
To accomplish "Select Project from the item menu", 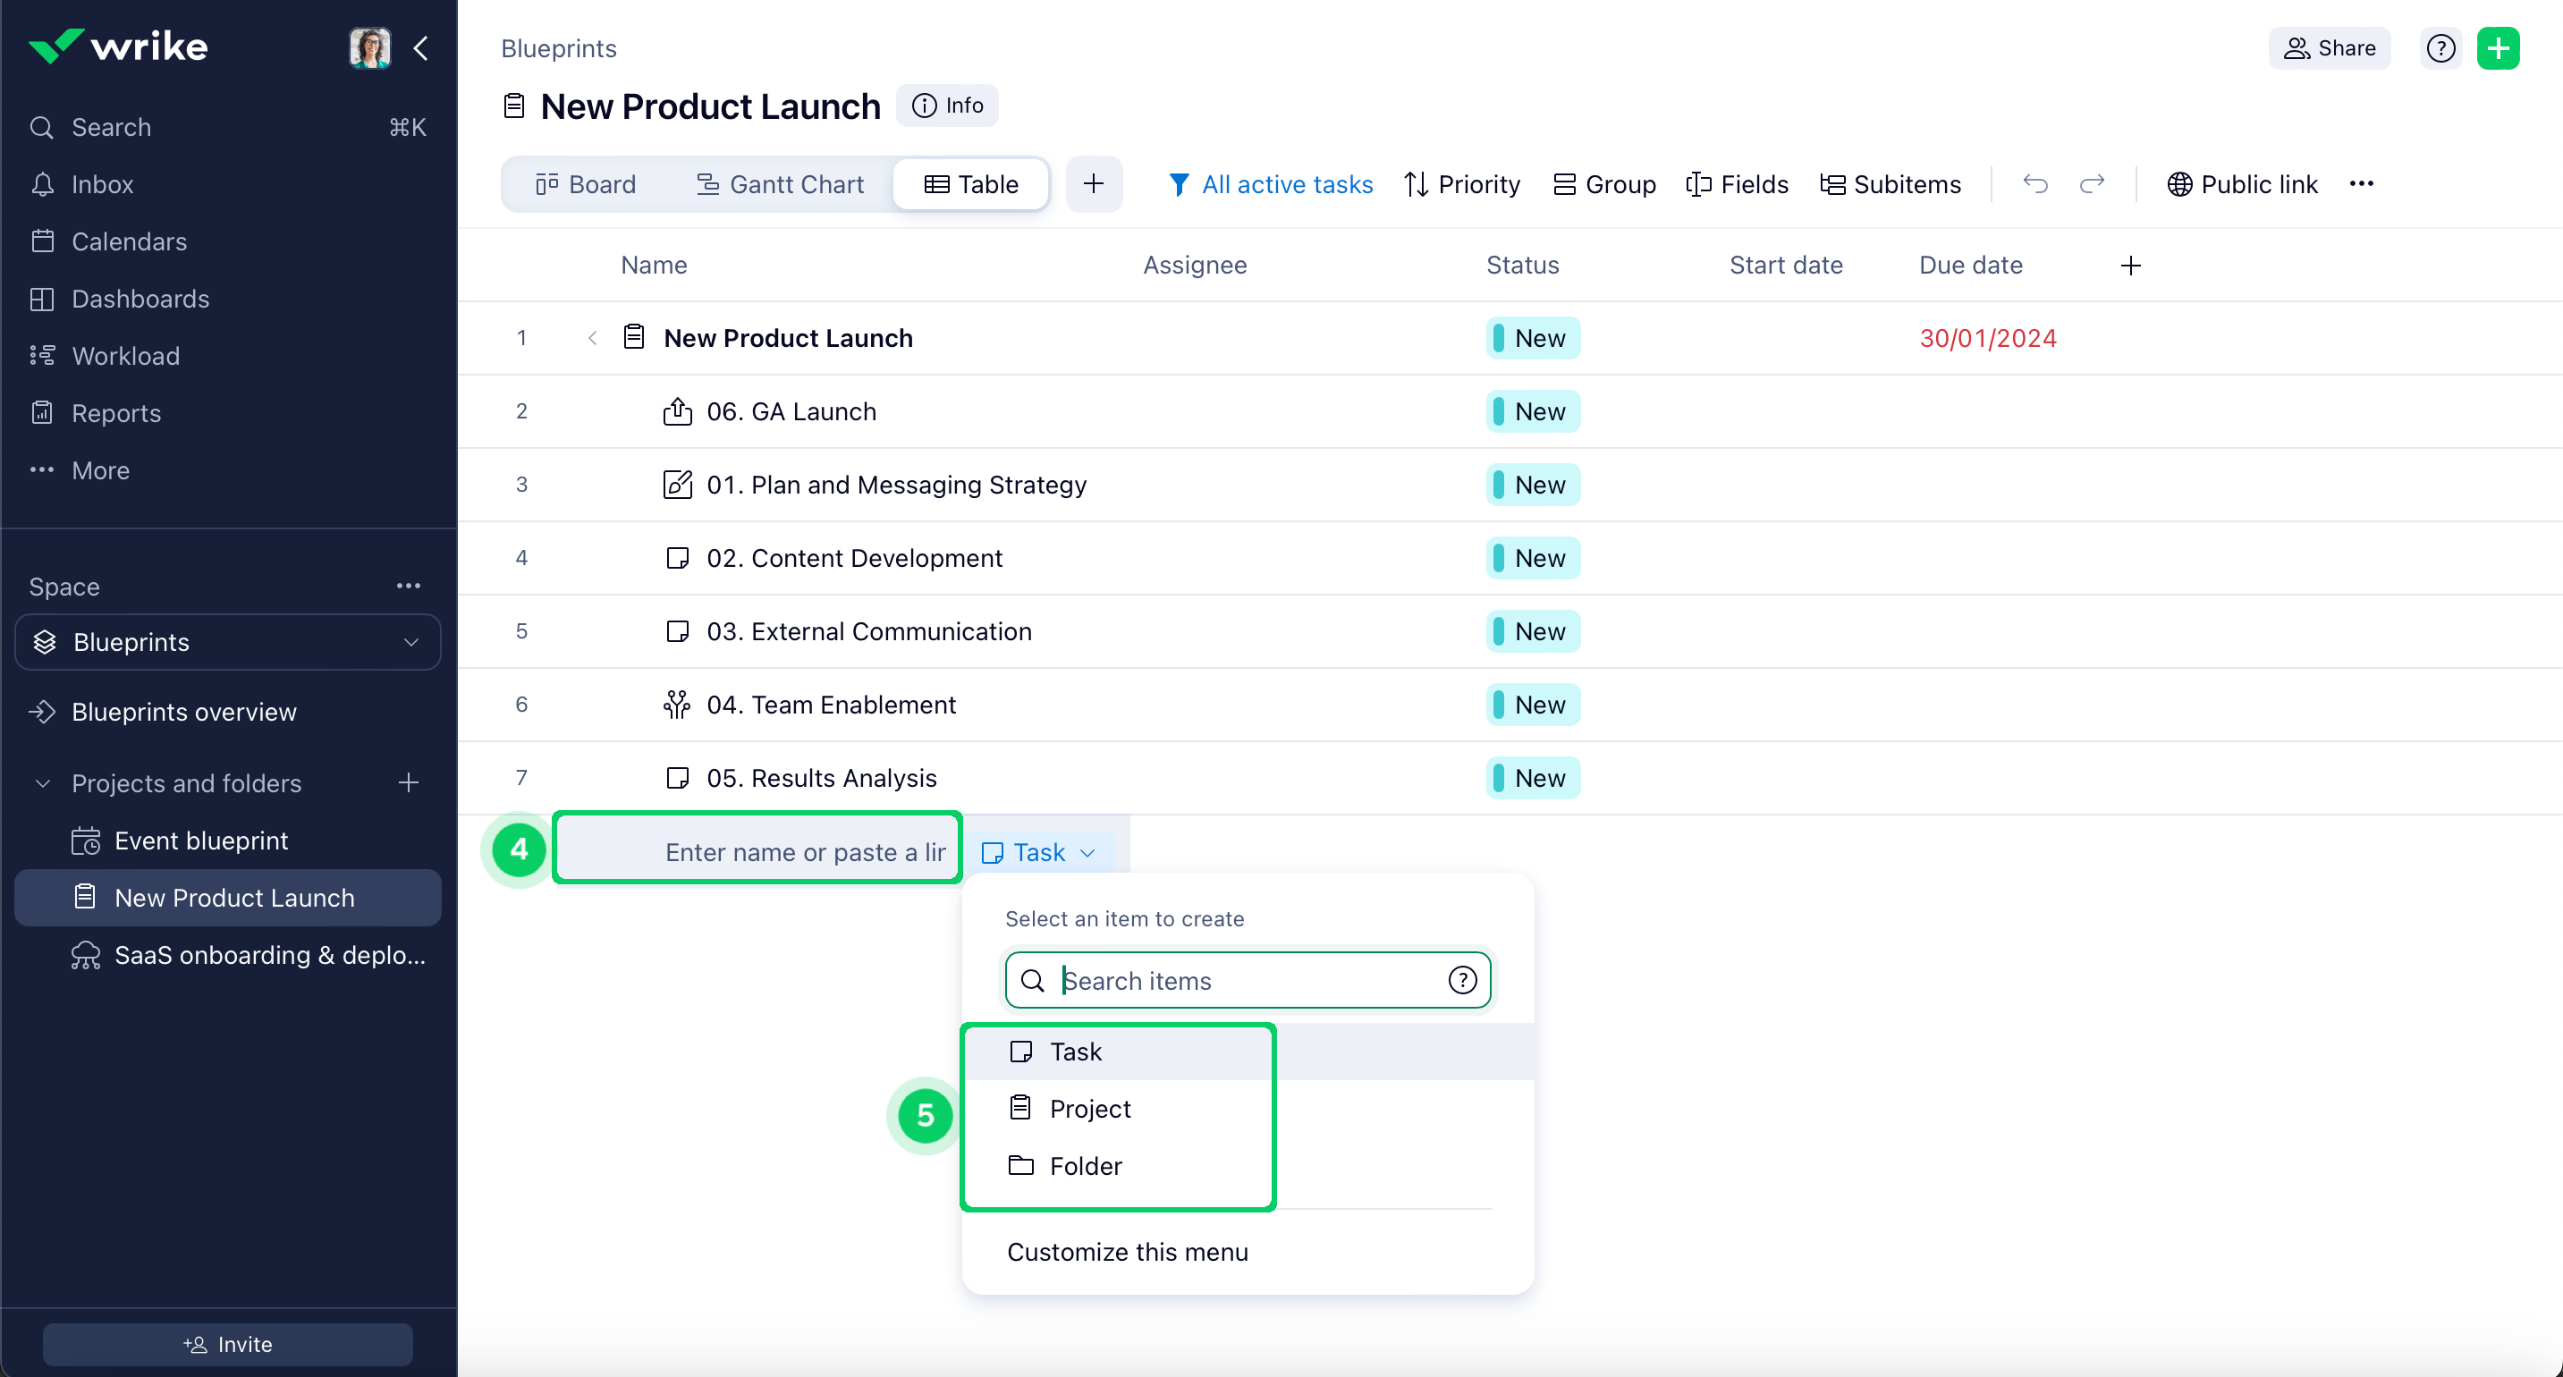I will pyautogui.click(x=1089, y=1109).
